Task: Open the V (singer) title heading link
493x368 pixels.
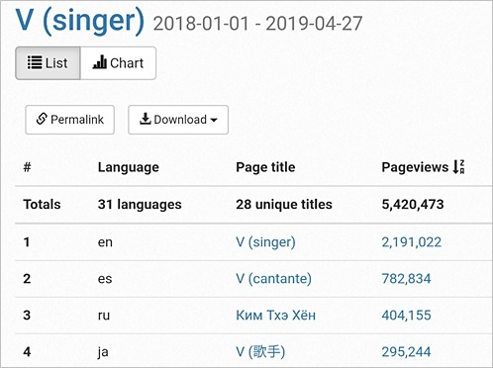Action: (x=80, y=20)
